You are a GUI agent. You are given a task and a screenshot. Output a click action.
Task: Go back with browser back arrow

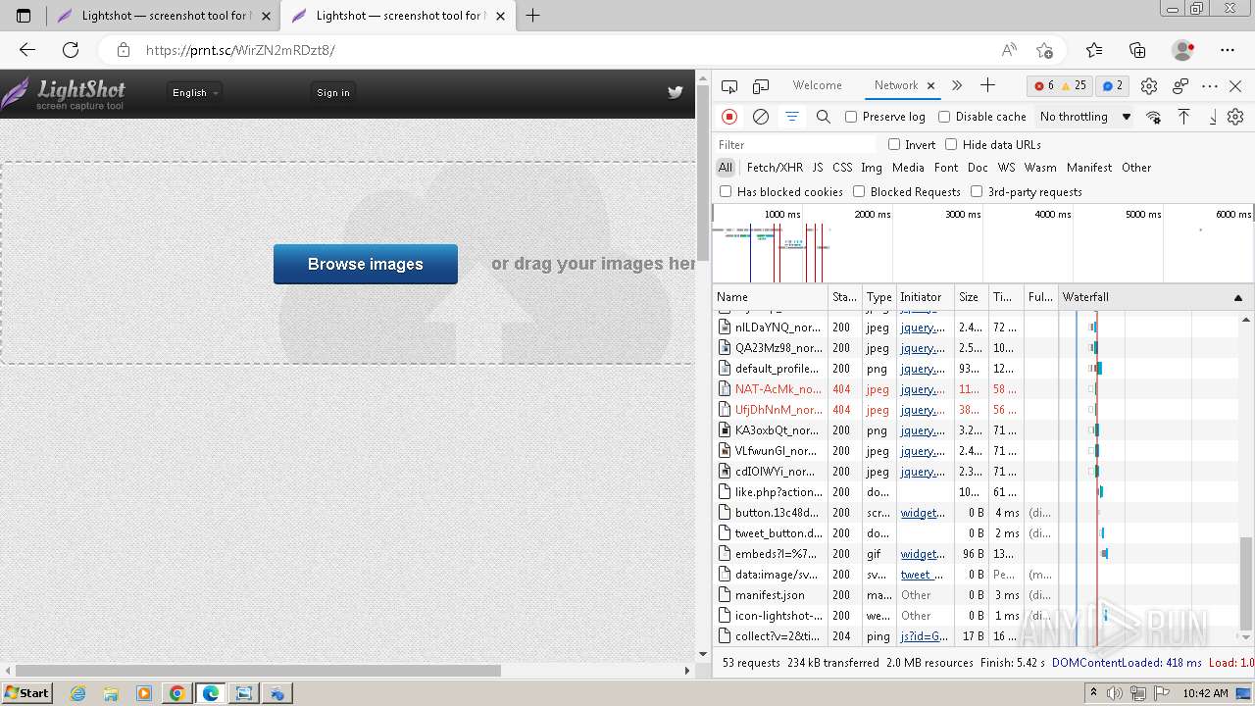[x=27, y=50]
